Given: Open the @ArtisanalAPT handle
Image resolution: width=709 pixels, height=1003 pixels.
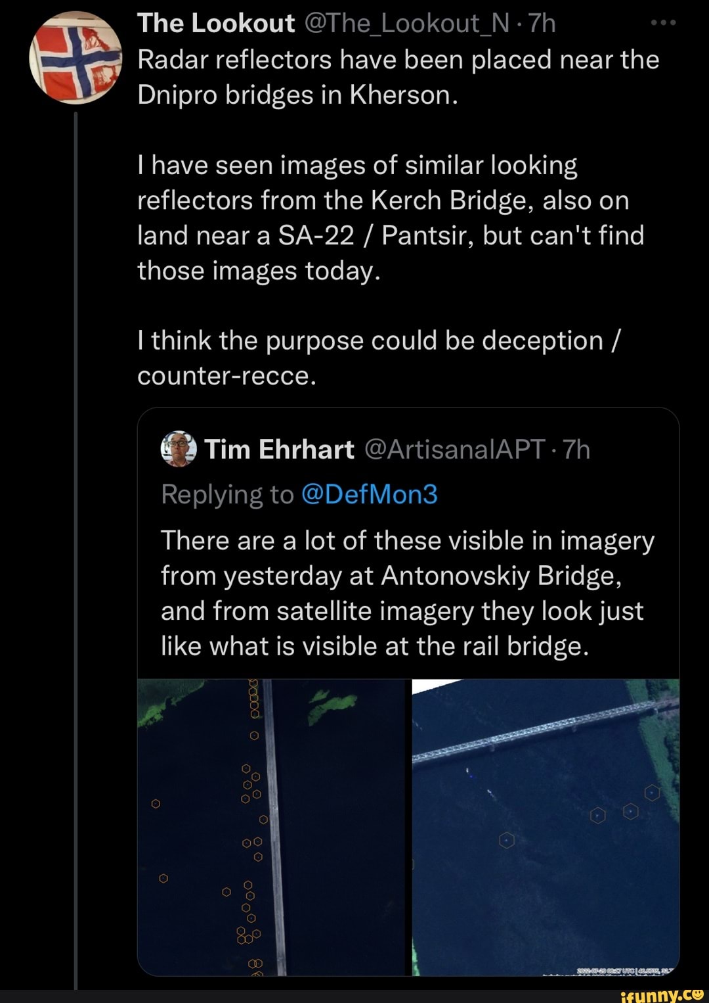Looking at the screenshot, I should coord(454,450).
